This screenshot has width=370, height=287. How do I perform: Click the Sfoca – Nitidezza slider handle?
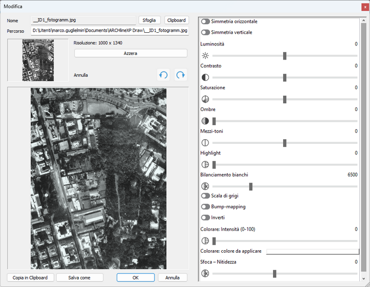[x=275, y=273]
